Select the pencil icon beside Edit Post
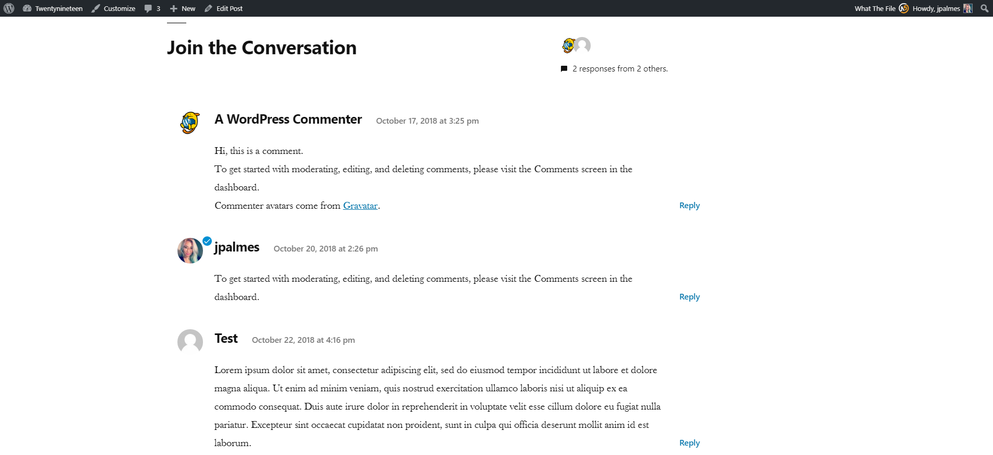 208,8
